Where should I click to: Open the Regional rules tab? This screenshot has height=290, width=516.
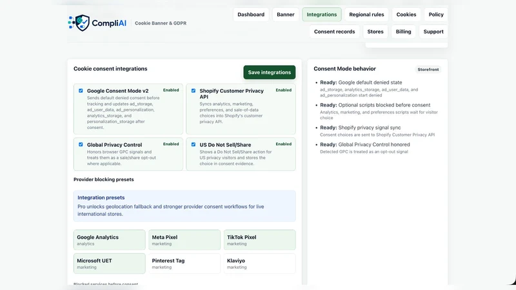point(366,14)
